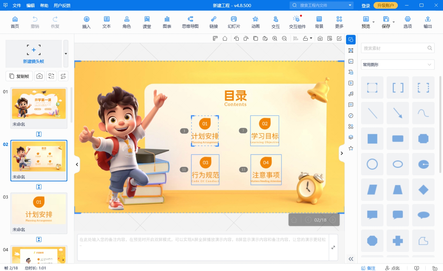Collapse sidebar with double chevron
This screenshot has height=271, width=443.
click(x=351, y=259)
